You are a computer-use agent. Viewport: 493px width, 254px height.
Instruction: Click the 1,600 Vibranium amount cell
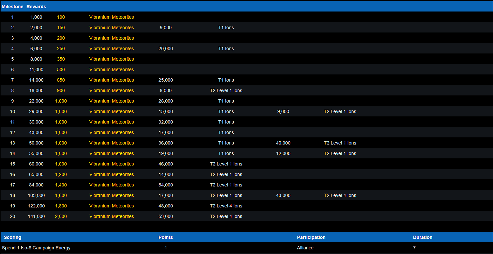pyautogui.click(x=61, y=196)
